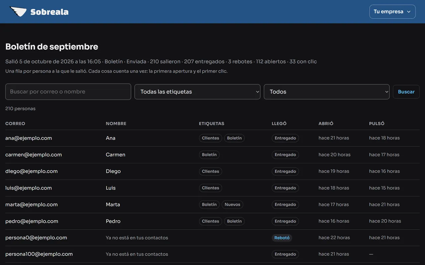This screenshot has width=425, height=265.
Task: Click the Clientes tag in Ana's row
Action: [x=211, y=138]
